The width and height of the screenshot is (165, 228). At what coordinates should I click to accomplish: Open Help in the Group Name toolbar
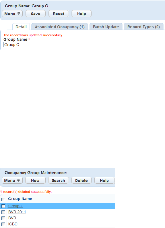click(x=81, y=14)
